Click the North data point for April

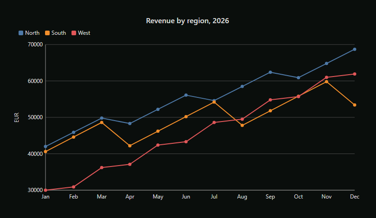(130, 124)
